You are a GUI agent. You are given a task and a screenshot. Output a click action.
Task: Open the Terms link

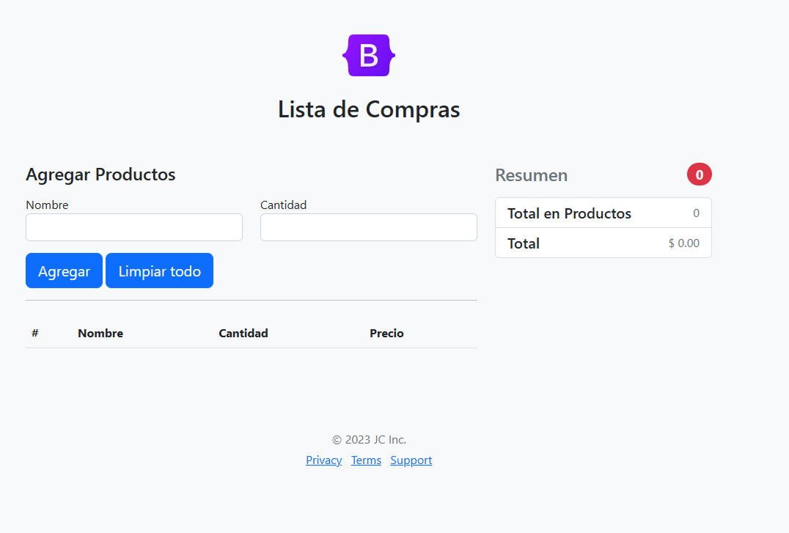pos(366,460)
